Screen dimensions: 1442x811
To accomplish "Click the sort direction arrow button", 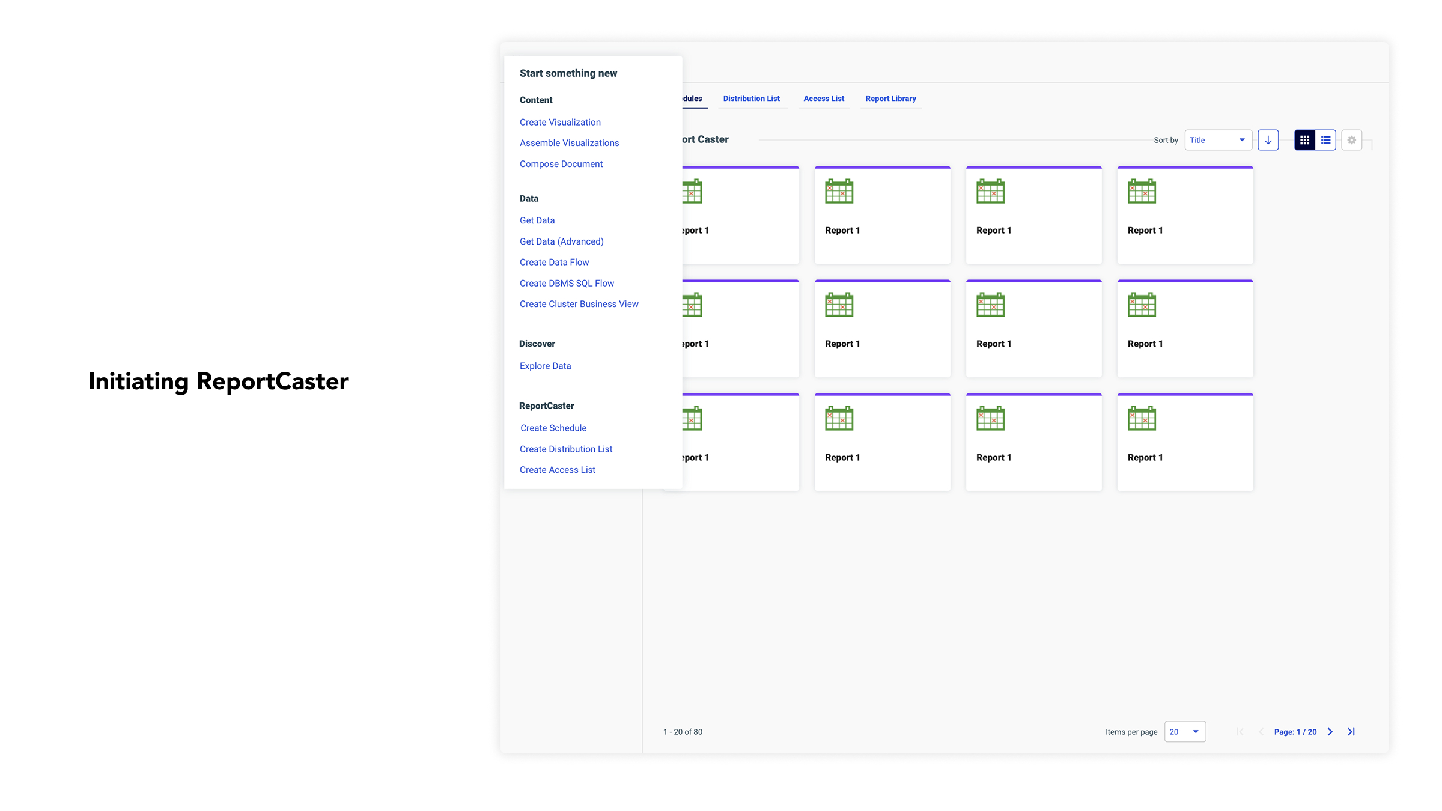I will tap(1268, 140).
